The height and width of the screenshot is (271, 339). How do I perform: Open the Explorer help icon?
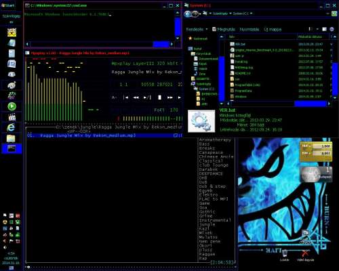click(332, 29)
